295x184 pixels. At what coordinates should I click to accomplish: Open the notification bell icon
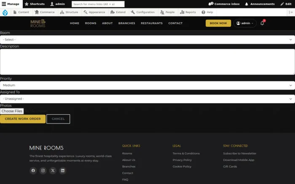262,23
